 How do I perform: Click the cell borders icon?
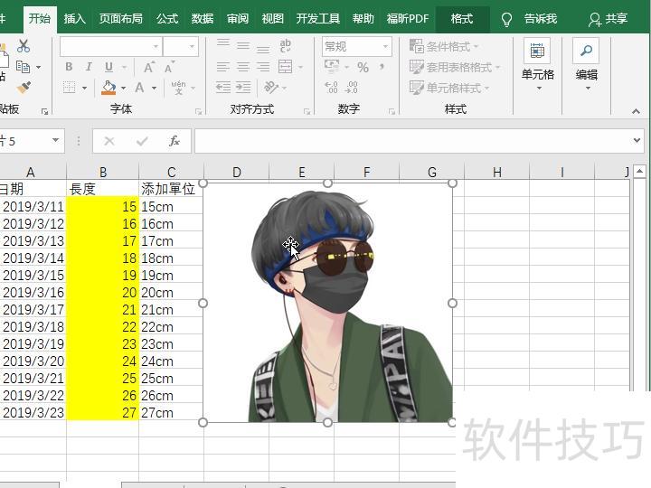point(69,88)
